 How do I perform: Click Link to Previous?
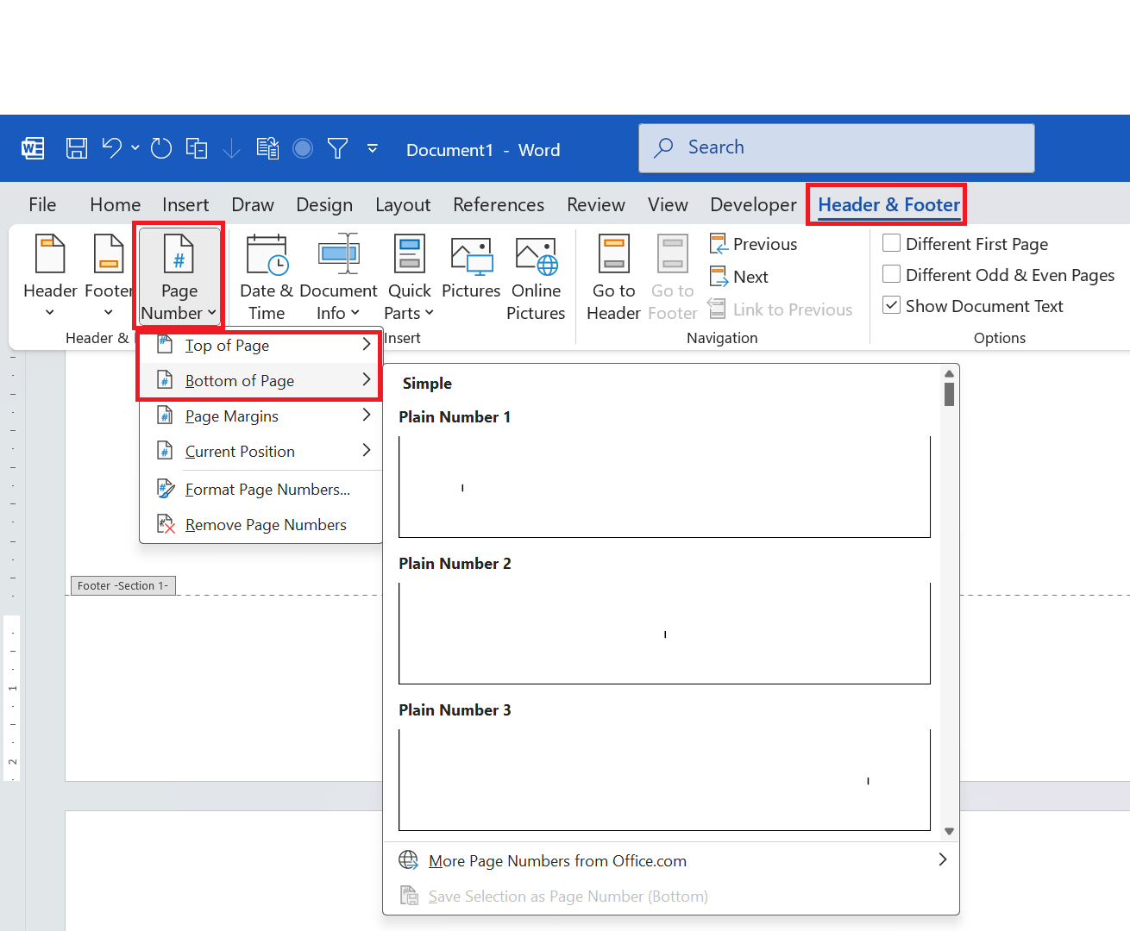click(780, 309)
